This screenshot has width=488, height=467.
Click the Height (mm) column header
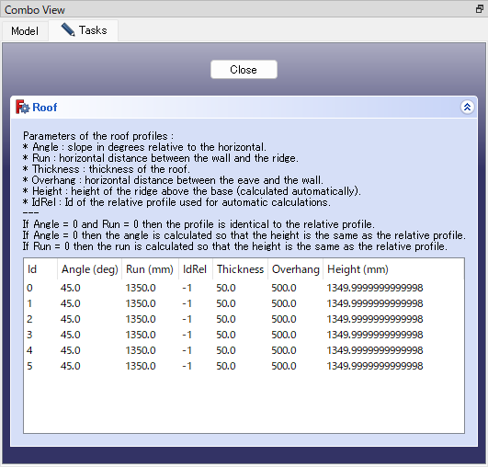tap(393, 269)
